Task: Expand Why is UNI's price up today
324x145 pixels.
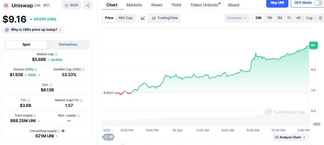Action: [x=33, y=30]
